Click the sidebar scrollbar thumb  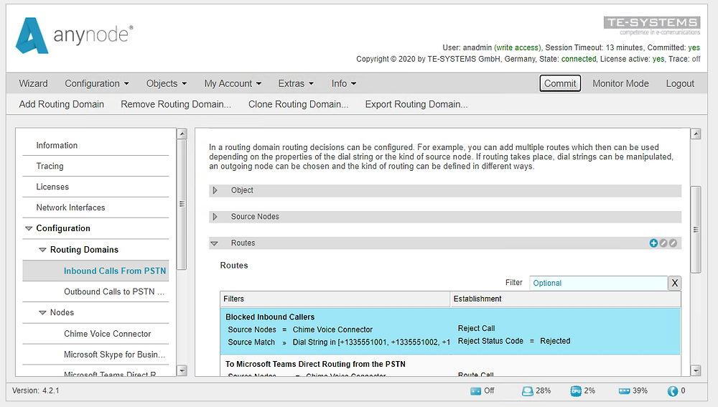point(182,204)
